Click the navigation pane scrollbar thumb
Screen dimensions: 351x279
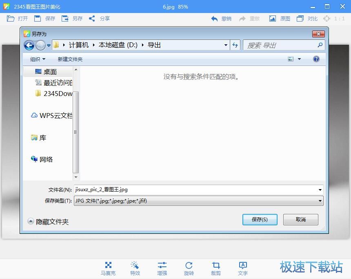tap(76, 132)
